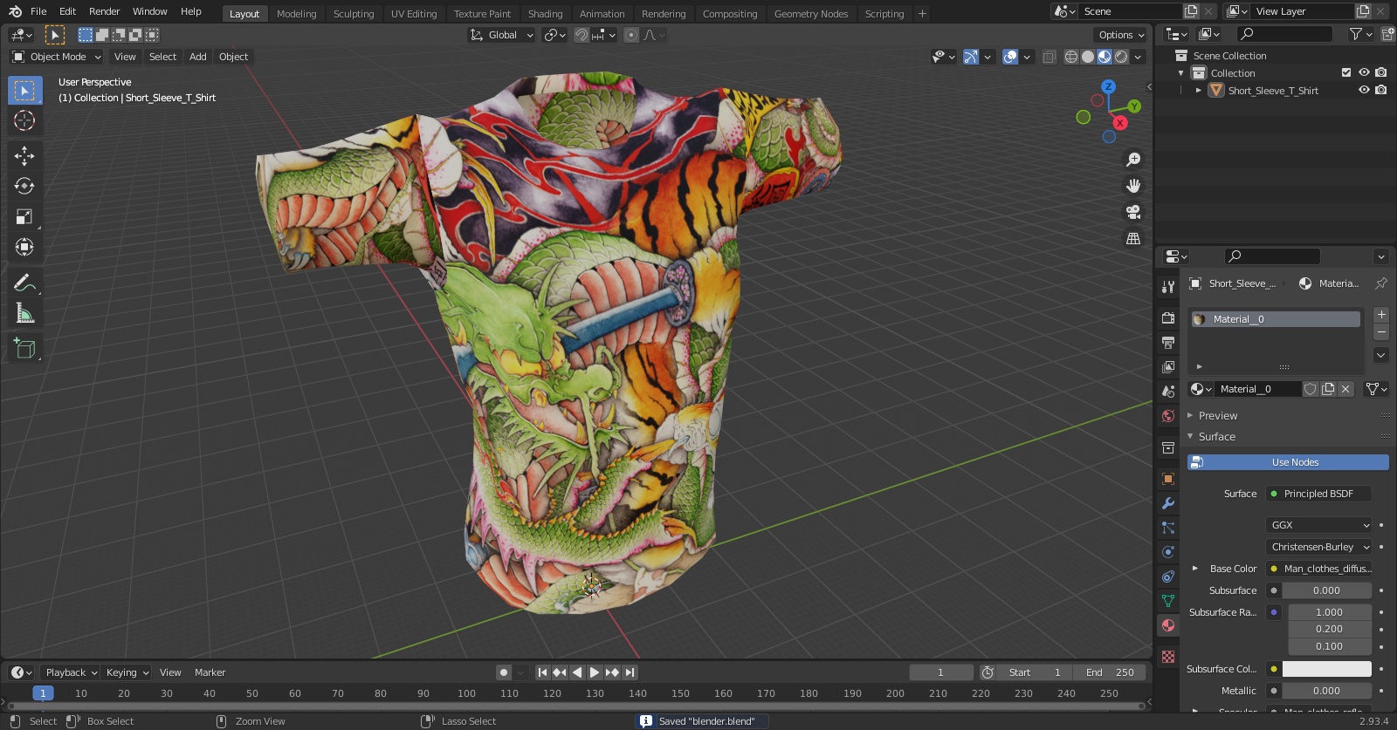Viewport: 1397px width, 730px height.
Task: Select the Measure tool
Action: point(24,313)
